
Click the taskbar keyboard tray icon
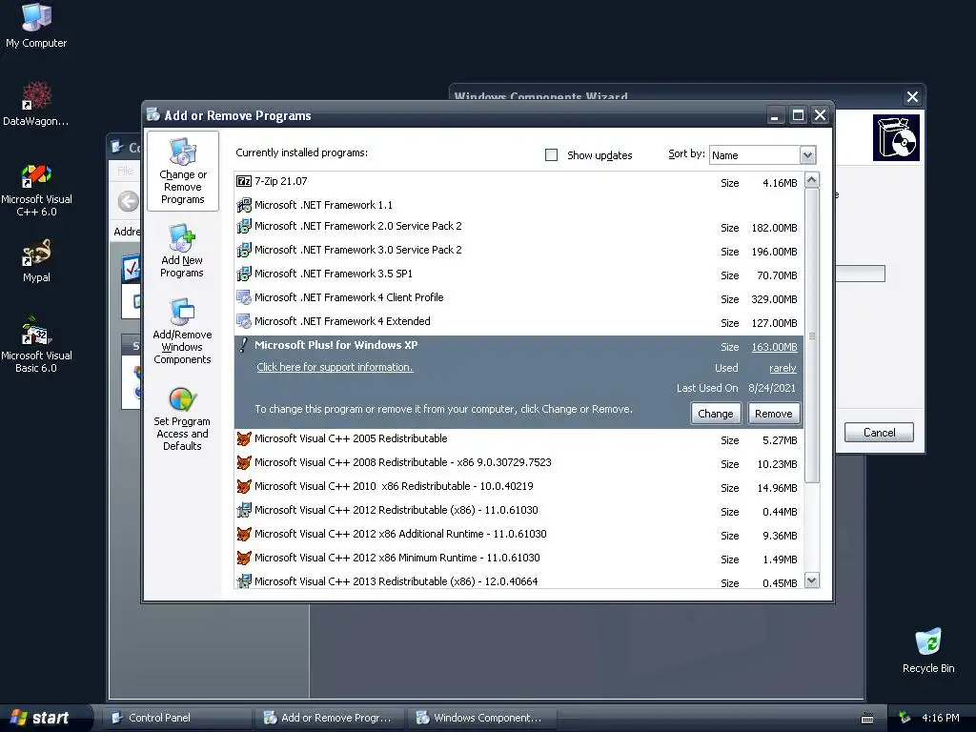[867, 719]
